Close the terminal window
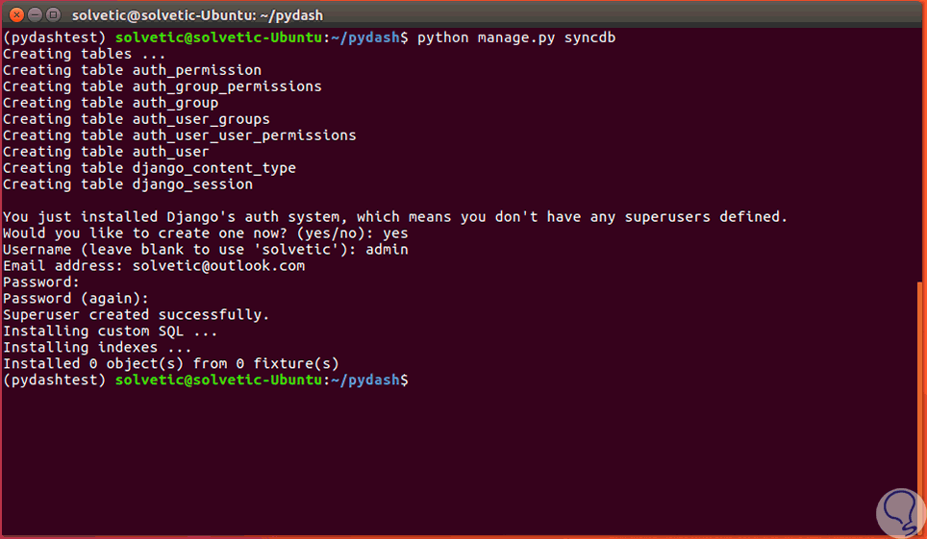The width and height of the screenshot is (927, 539). point(14,14)
